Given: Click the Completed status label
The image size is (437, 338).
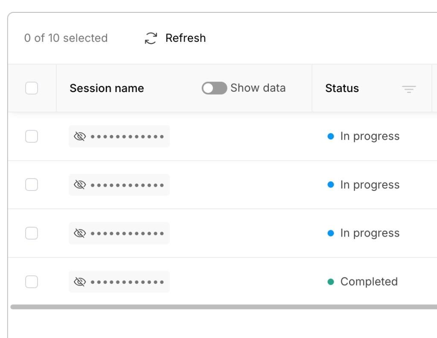Looking at the screenshot, I should tap(369, 281).
